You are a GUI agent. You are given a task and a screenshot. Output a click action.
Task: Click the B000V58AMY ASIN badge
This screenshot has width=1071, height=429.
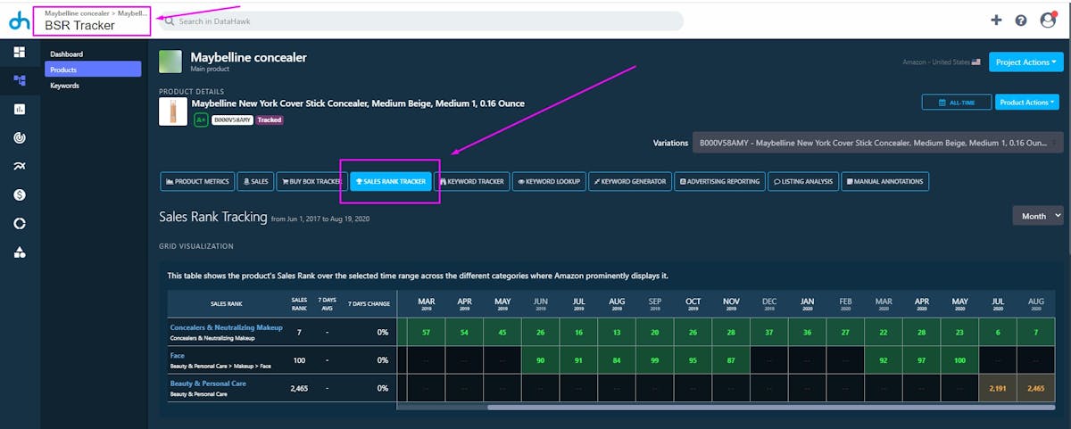(231, 120)
